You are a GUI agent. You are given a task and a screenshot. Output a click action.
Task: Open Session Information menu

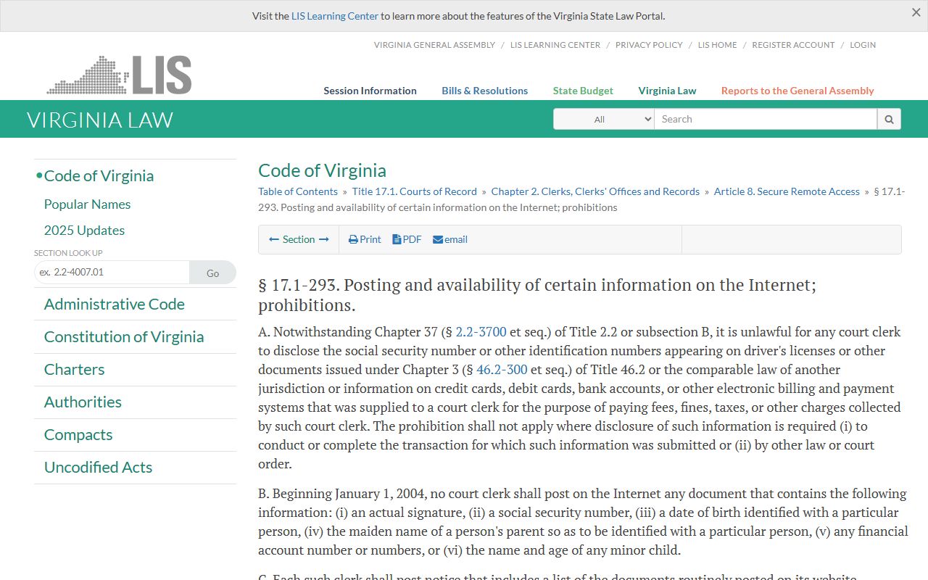coord(370,91)
